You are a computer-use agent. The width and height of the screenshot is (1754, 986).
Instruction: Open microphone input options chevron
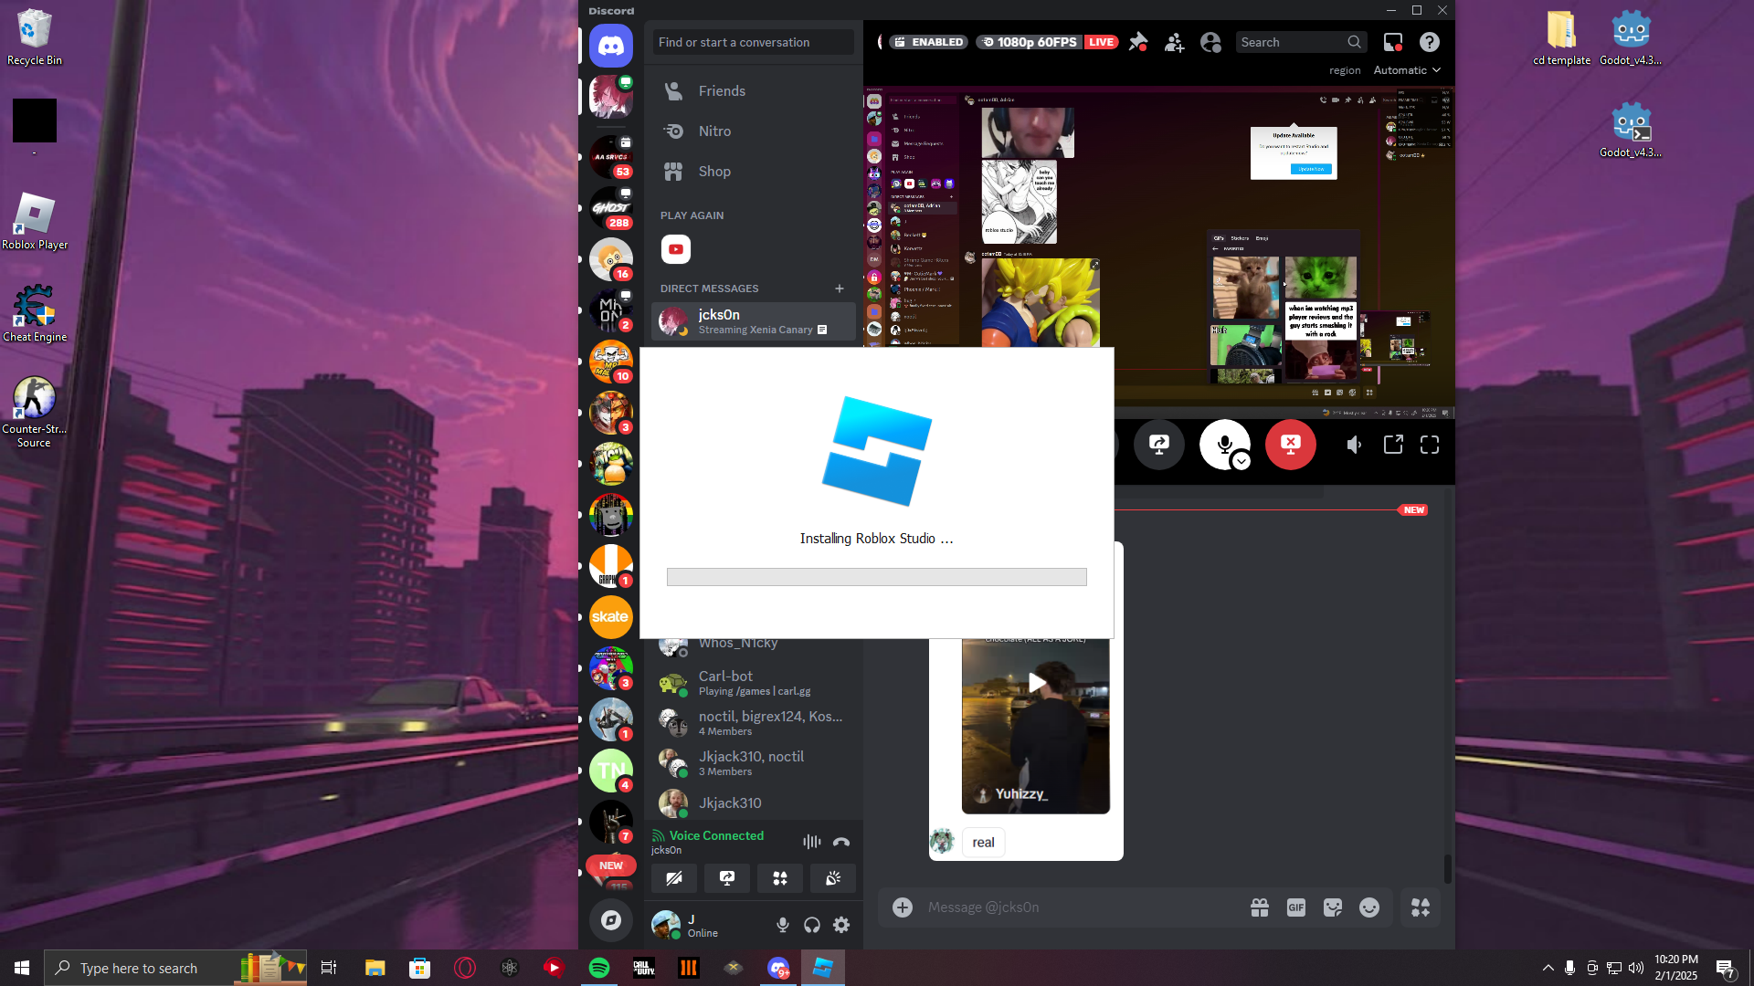pos(1241,462)
